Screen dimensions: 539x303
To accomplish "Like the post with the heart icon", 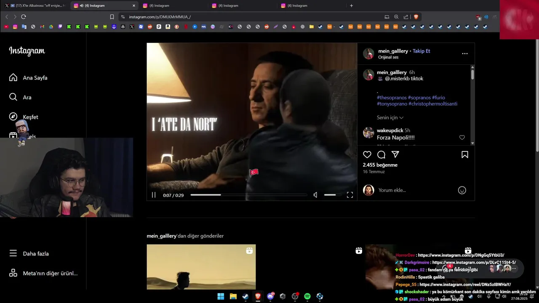I will click(367, 154).
